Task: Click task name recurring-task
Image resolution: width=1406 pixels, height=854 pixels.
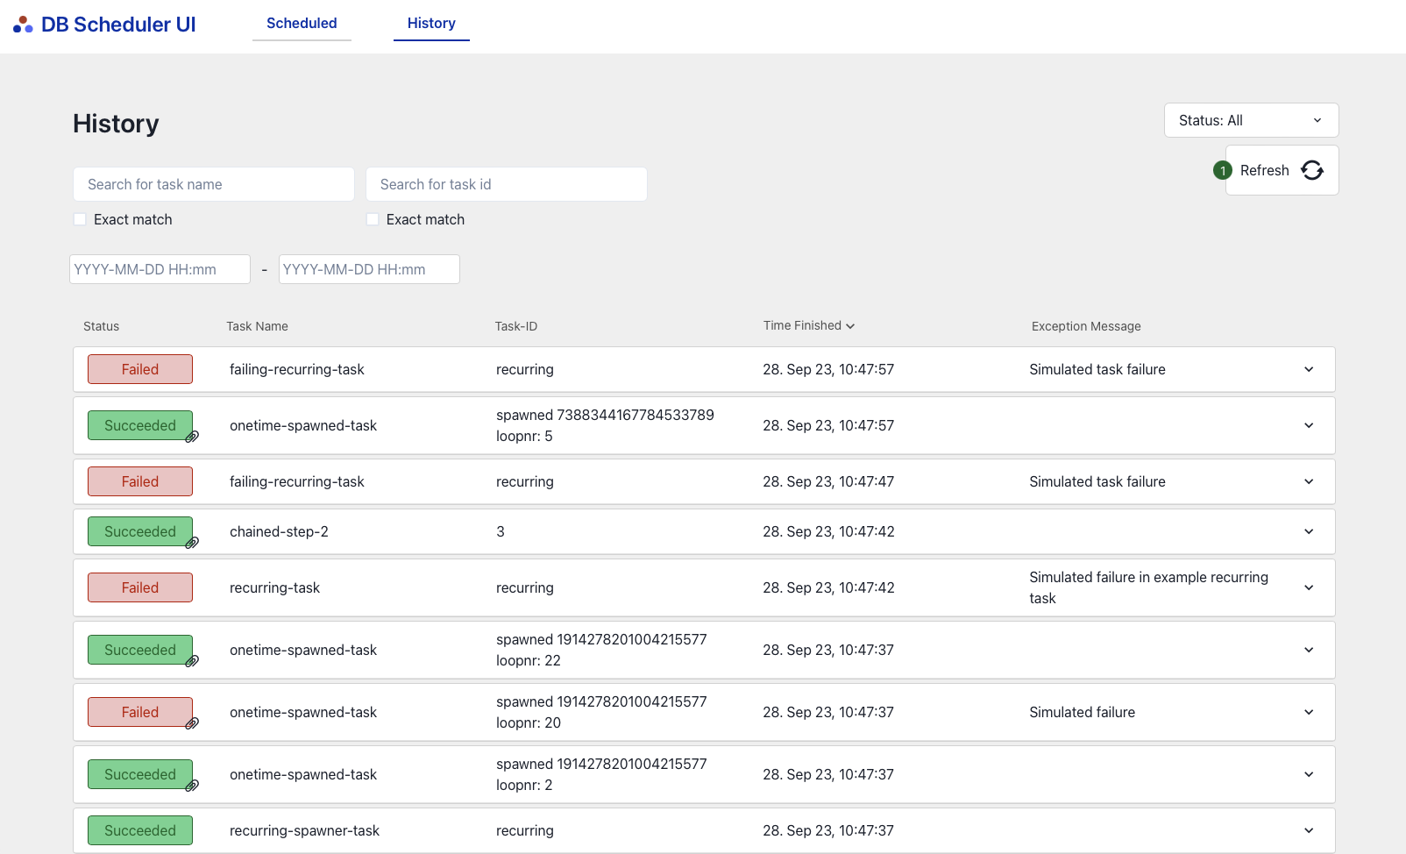Action: 274,587
